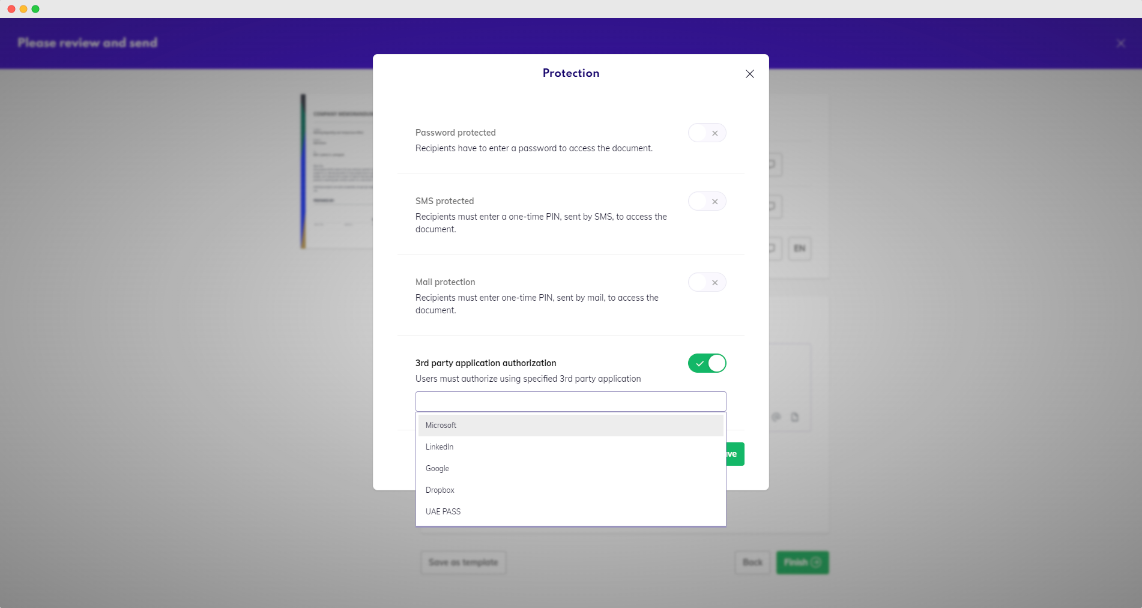
Task: Select Google as authorization application
Action: 437,469
